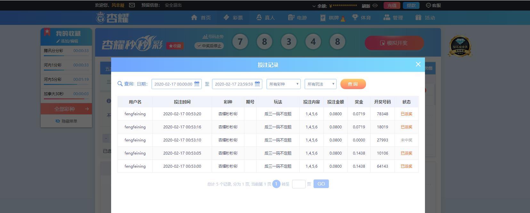530x213 pixels.
Task: Click bet time 2020-02-17 00:53:00
Action: (x=182, y=166)
